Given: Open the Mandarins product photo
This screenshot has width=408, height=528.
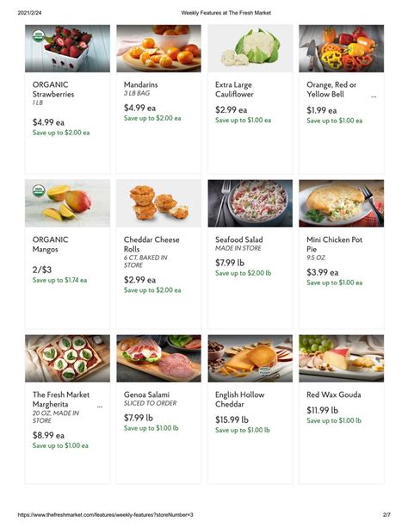Looking at the screenshot, I should [159, 48].
